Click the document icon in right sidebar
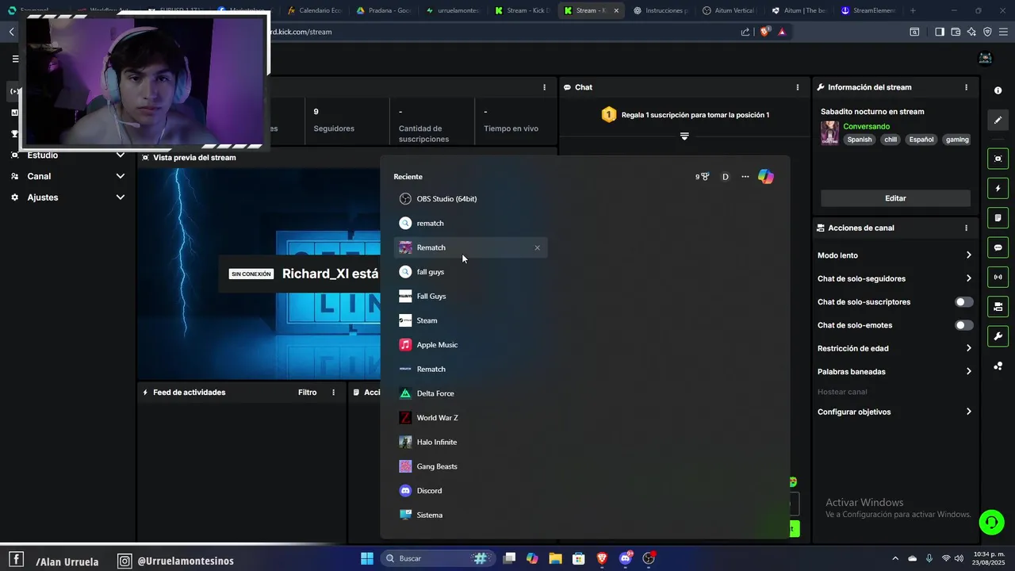1015x571 pixels. 998,218
